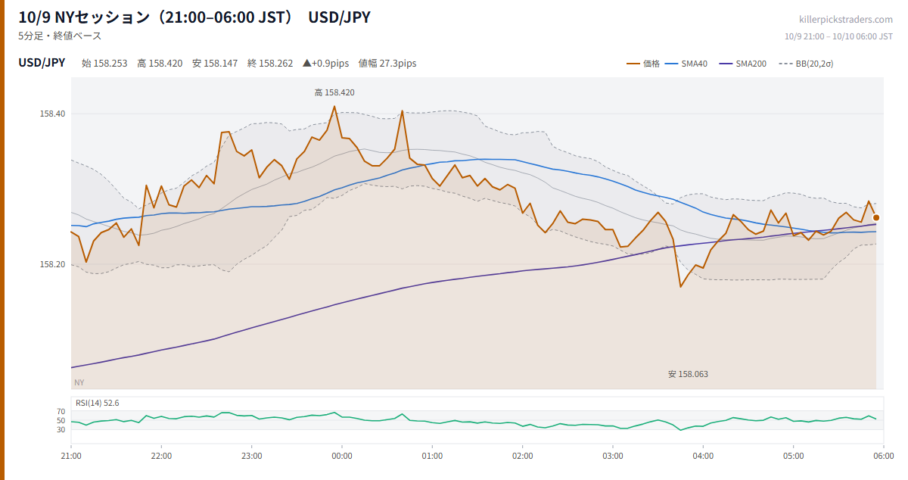Click the close value 終 158.262
The width and height of the screenshot is (908, 480).
270,64
